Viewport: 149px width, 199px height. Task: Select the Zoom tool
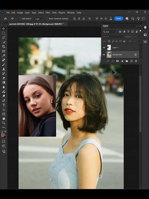click(3, 123)
